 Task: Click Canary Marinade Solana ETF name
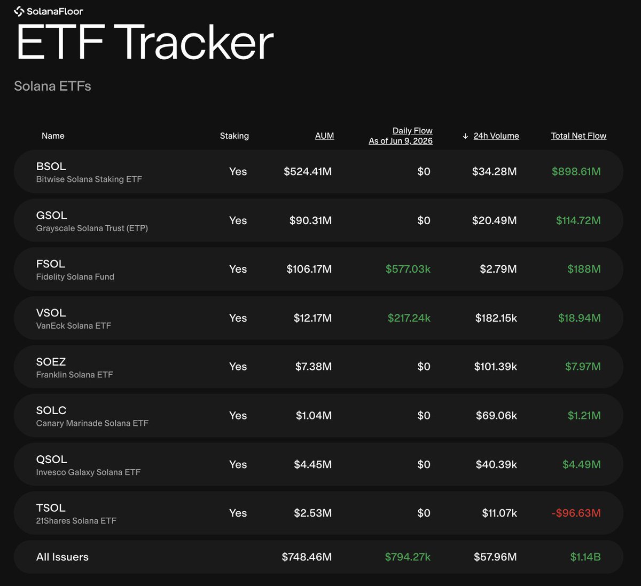pos(92,423)
